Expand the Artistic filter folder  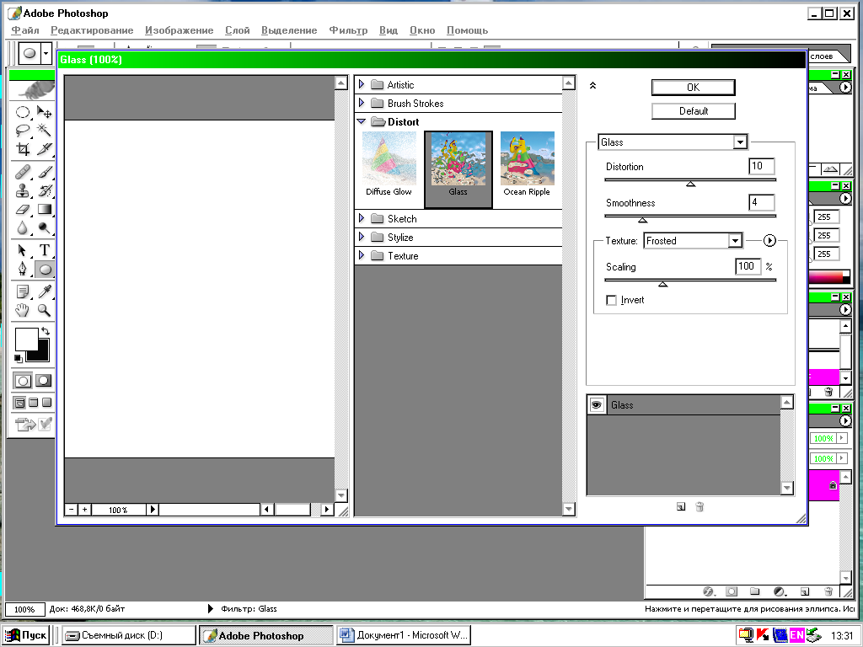coord(362,84)
